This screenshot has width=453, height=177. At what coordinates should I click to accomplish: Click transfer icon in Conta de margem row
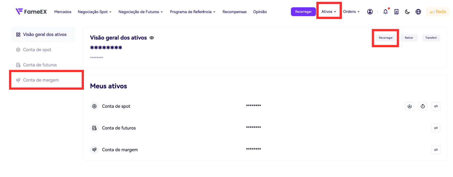click(x=436, y=150)
